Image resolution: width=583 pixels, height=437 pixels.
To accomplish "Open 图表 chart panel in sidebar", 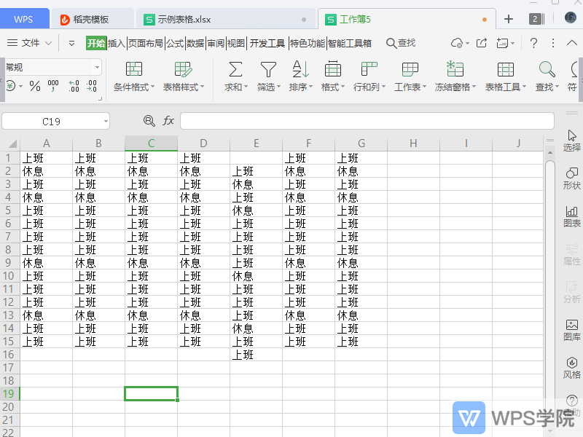I will pos(572,215).
